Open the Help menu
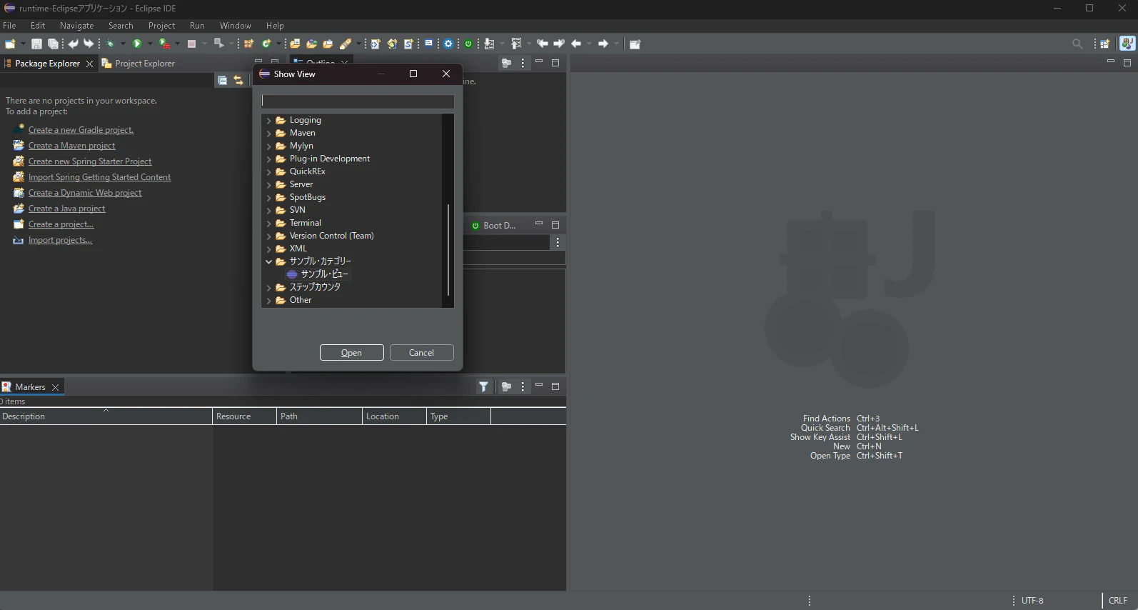The height and width of the screenshot is (610, 1138). (275, 26)
